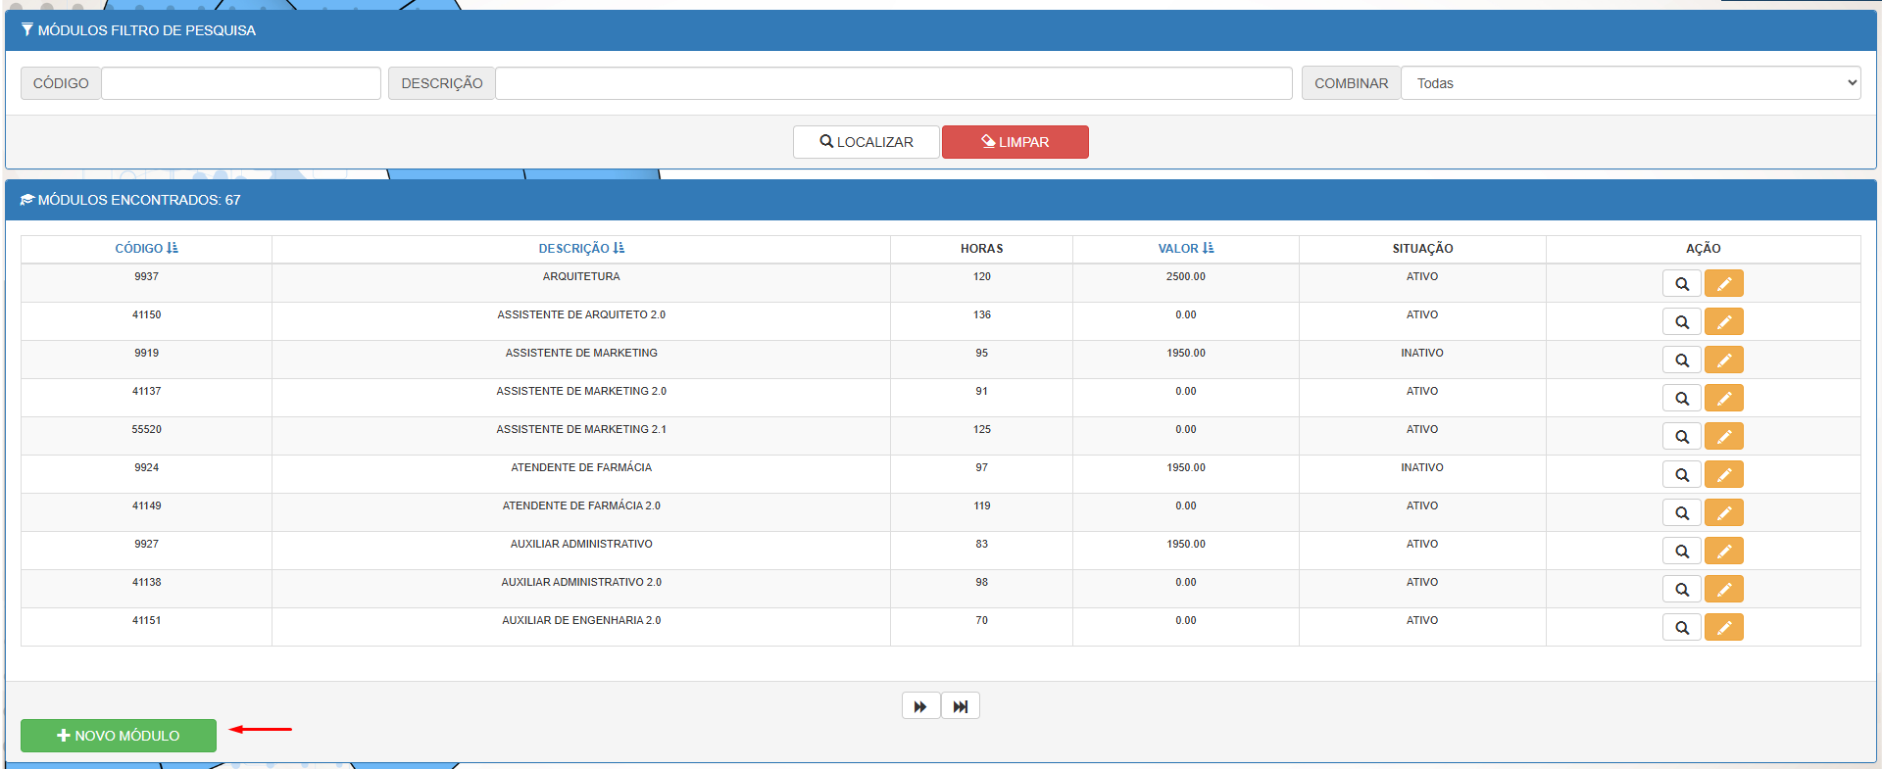View ATENDENTE DE FARMÁCIA module details

[x=1681, y=475]
